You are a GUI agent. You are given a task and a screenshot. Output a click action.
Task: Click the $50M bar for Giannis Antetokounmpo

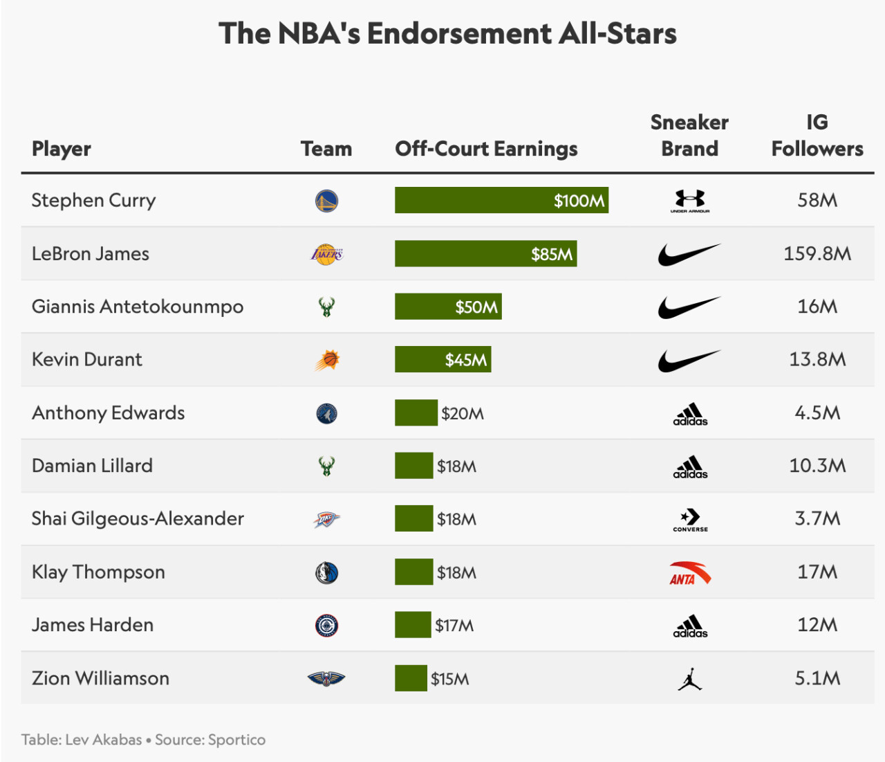pos(448,307)
